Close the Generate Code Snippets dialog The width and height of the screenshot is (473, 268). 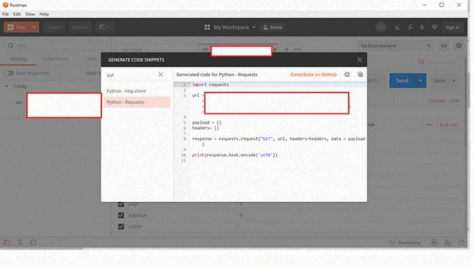[359, 59]
